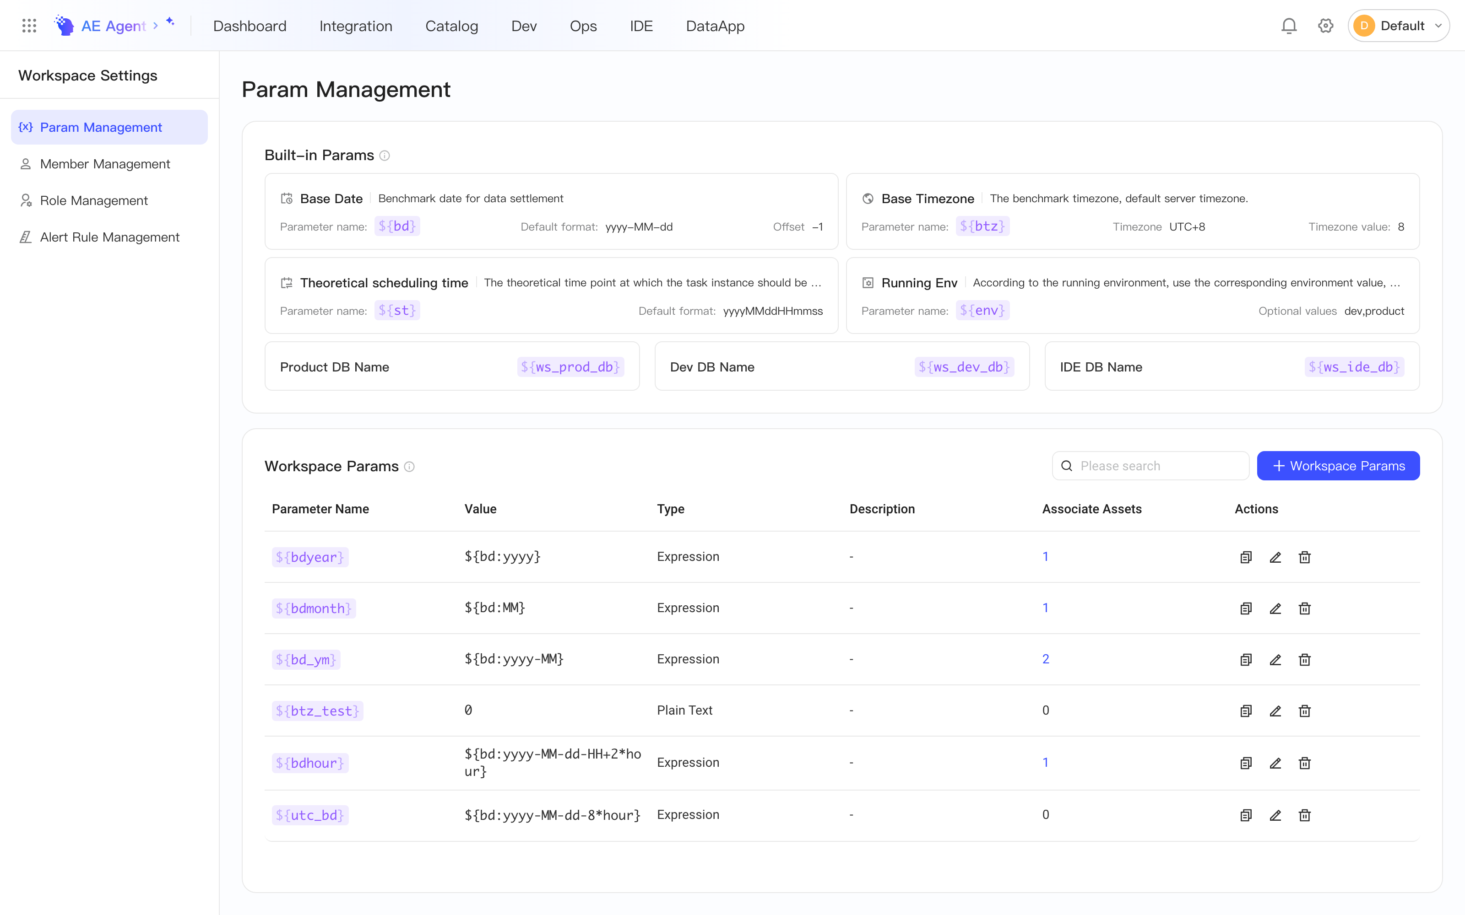Focus the Please search input field

(1150, 465)
